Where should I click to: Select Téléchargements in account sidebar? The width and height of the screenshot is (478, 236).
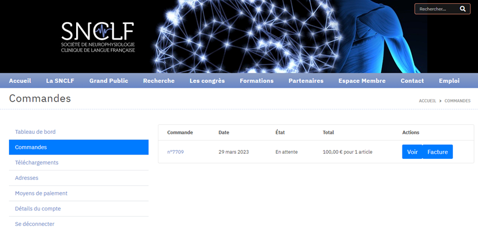pos(37,163)
